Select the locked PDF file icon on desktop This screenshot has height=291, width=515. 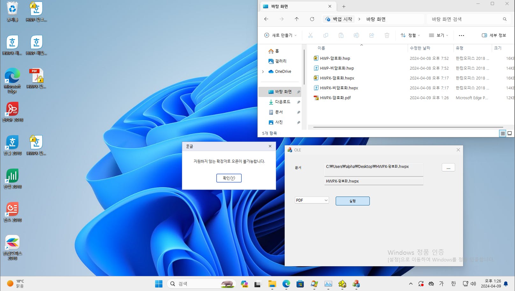pyautogui.click(x=36, y=79)
